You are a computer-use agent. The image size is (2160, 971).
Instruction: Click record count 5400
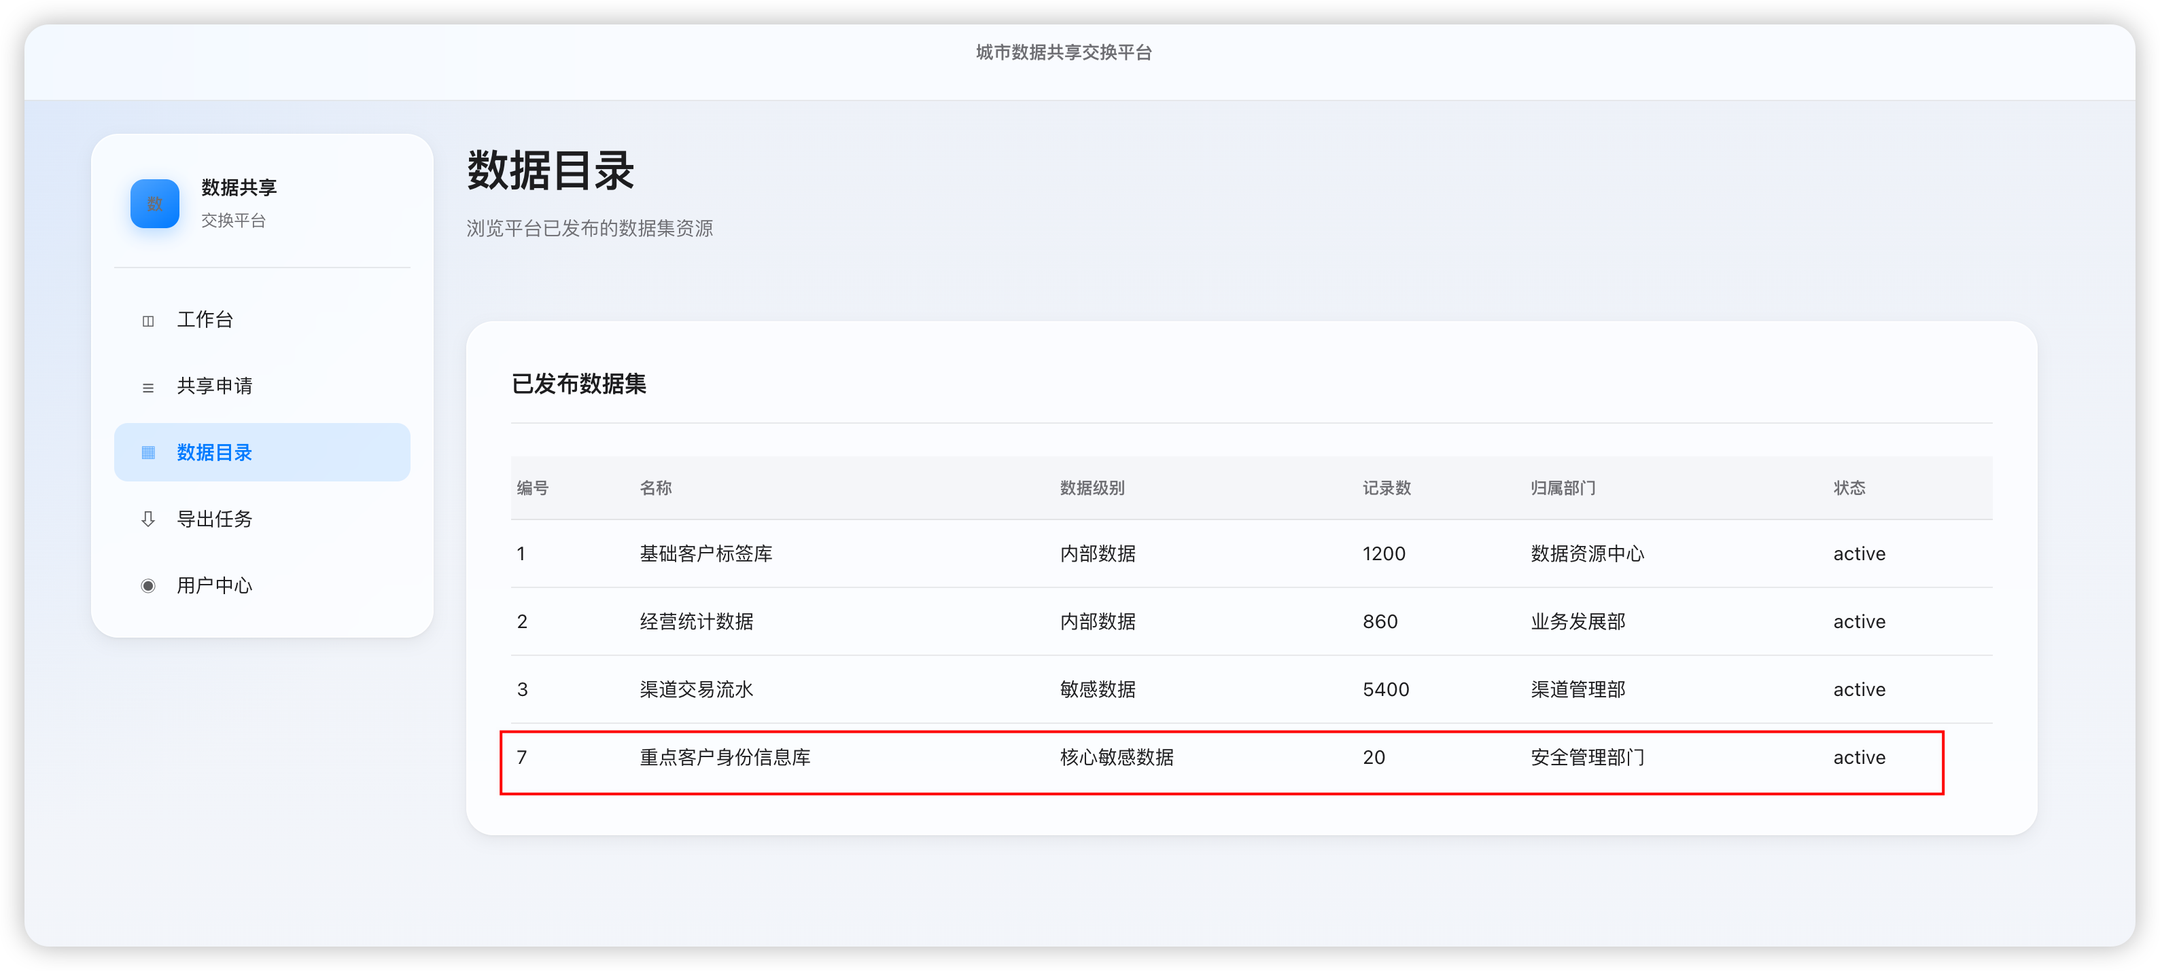pyautogui.click(x=1385, y=689)
